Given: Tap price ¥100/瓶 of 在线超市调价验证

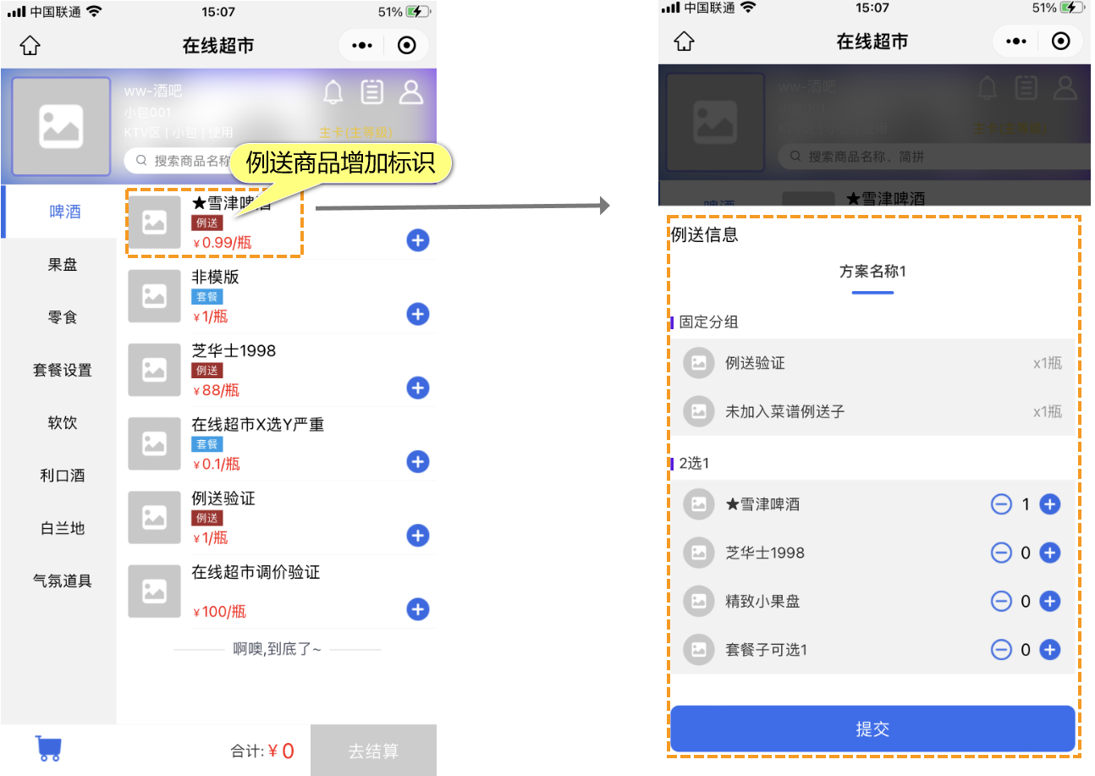Looking at the screenshot, I should (x=220, y=612).
